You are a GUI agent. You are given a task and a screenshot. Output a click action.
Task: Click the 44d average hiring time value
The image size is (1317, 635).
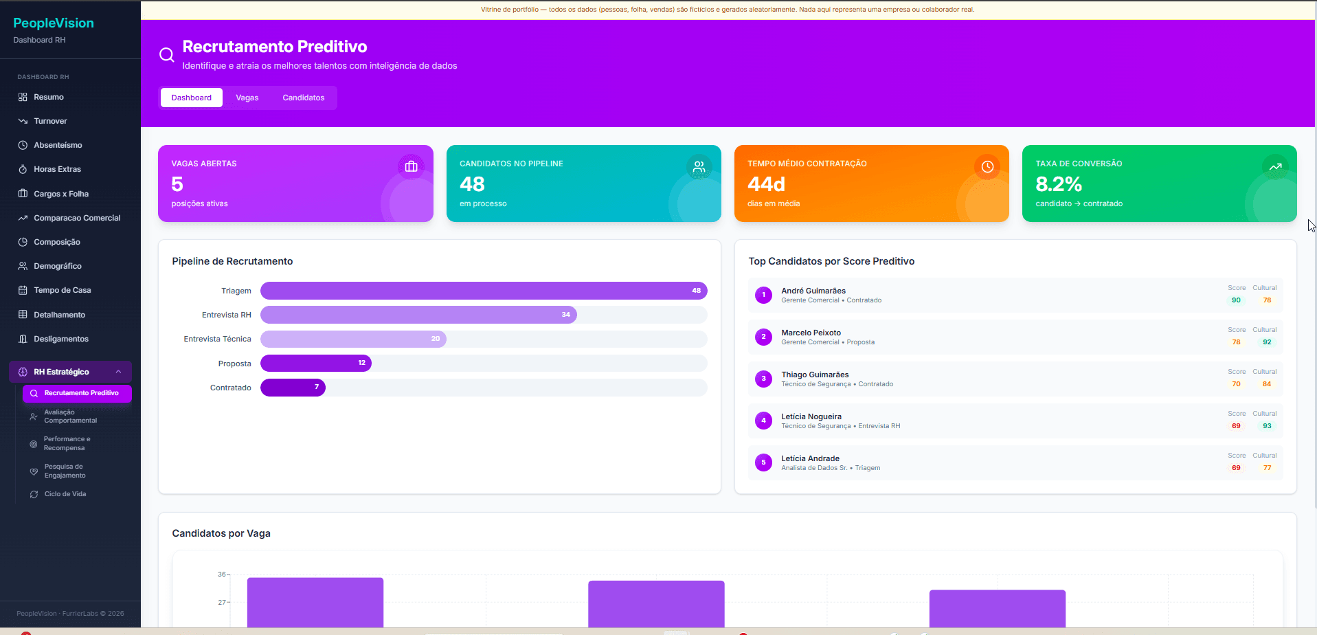click(766, 184)
